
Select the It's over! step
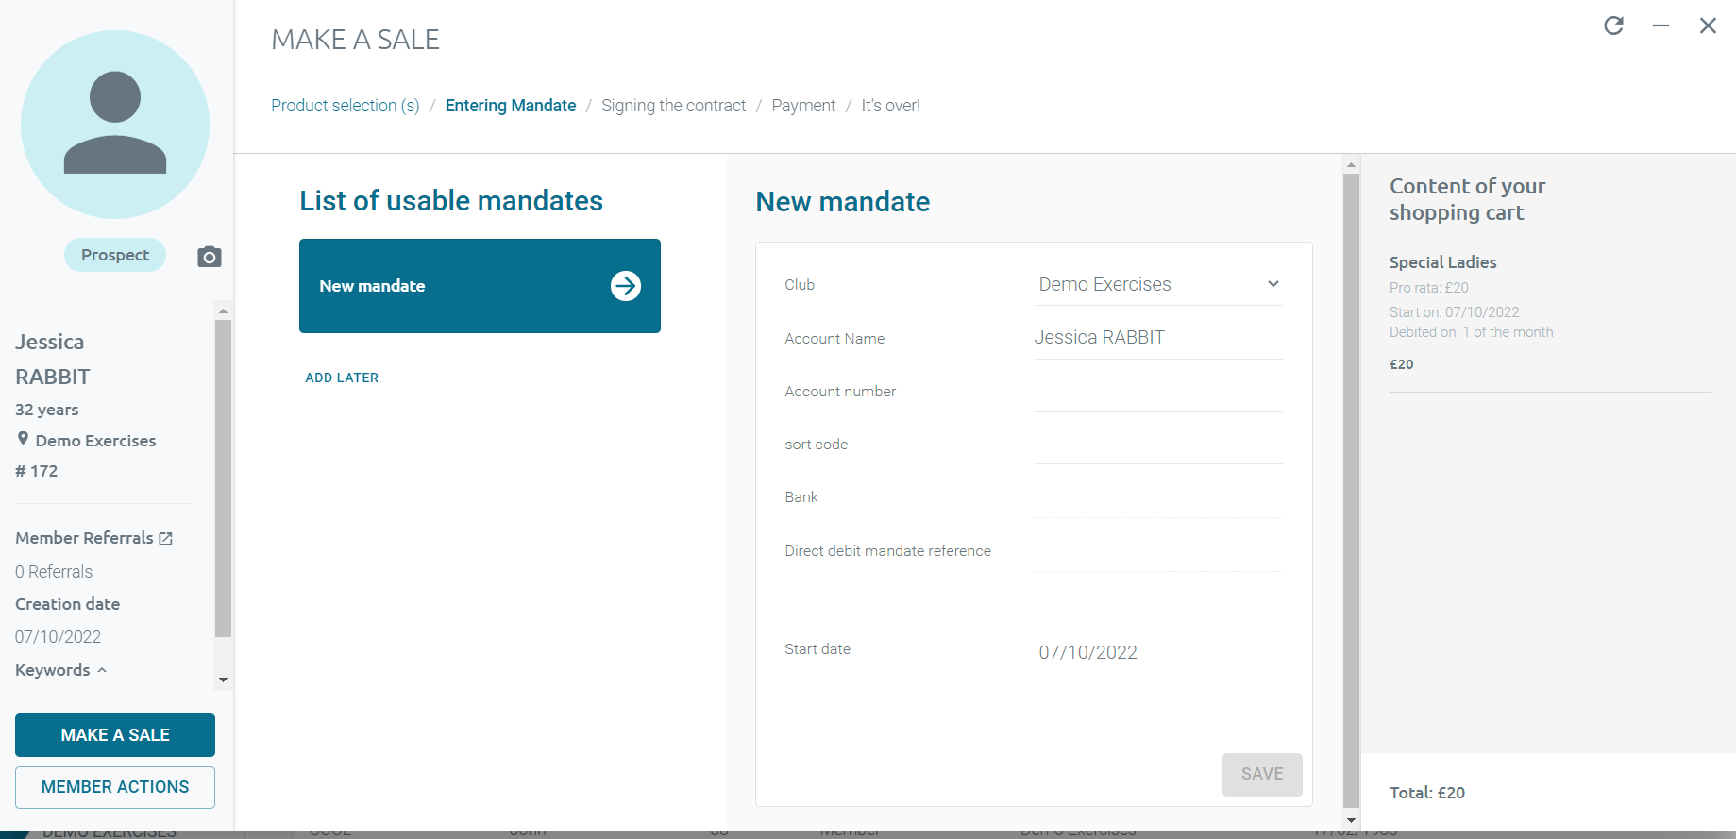tap(890, 106)
